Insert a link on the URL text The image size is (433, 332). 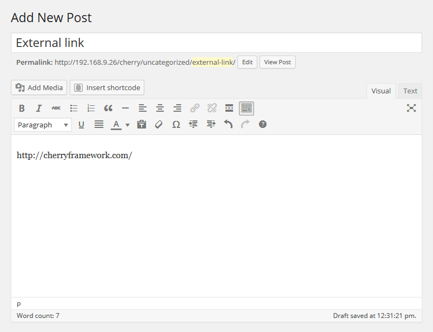click(194, 108)
